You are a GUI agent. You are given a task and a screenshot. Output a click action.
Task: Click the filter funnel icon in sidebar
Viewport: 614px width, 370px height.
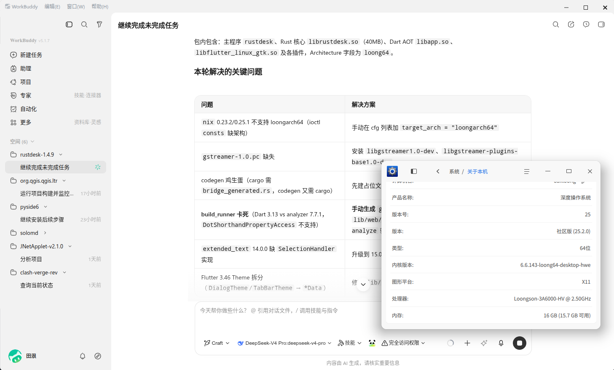(99, 24)
